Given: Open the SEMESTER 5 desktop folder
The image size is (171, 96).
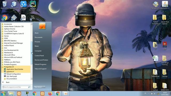Looking at the screenshot, I should point(165,87).
